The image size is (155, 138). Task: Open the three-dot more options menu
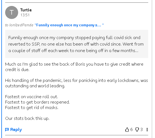(x=147, y=130)
